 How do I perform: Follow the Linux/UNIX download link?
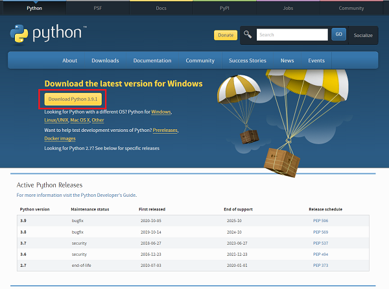[56, 120]
